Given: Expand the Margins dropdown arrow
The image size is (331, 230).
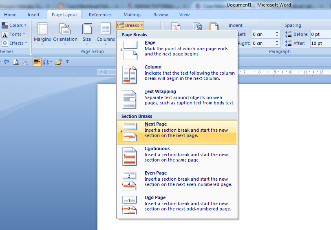Looking at the screenshot, I should 42,44.
